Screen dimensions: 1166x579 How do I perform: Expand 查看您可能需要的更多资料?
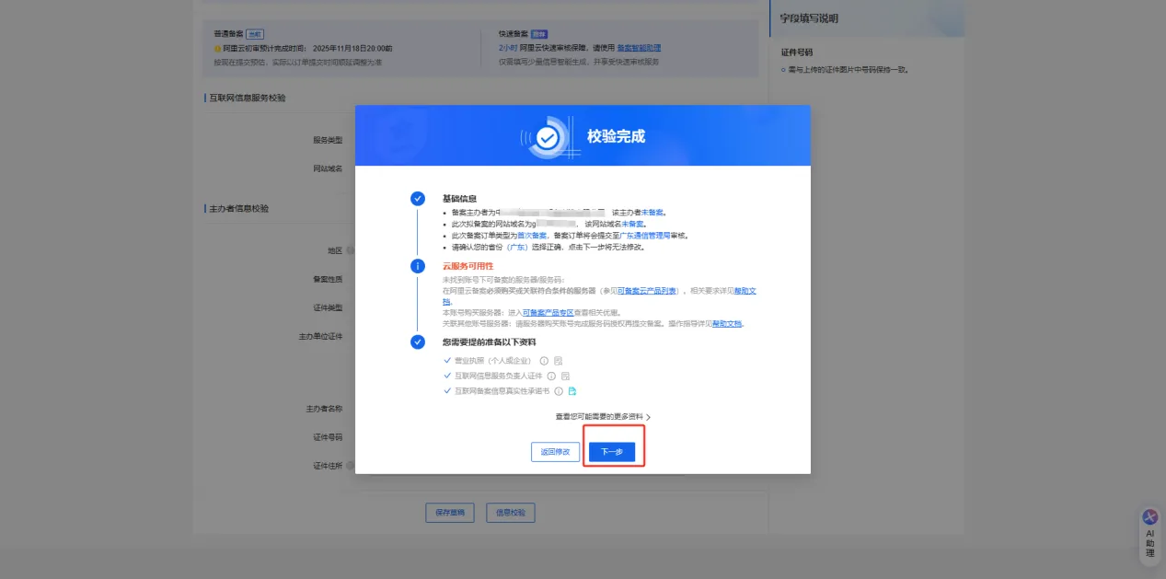(x=603, y=417)
